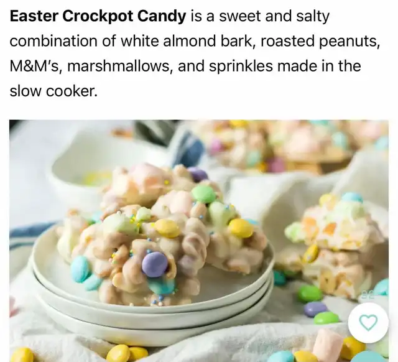Click the pink marshmallow near the heart button

[x=328, y=340]
